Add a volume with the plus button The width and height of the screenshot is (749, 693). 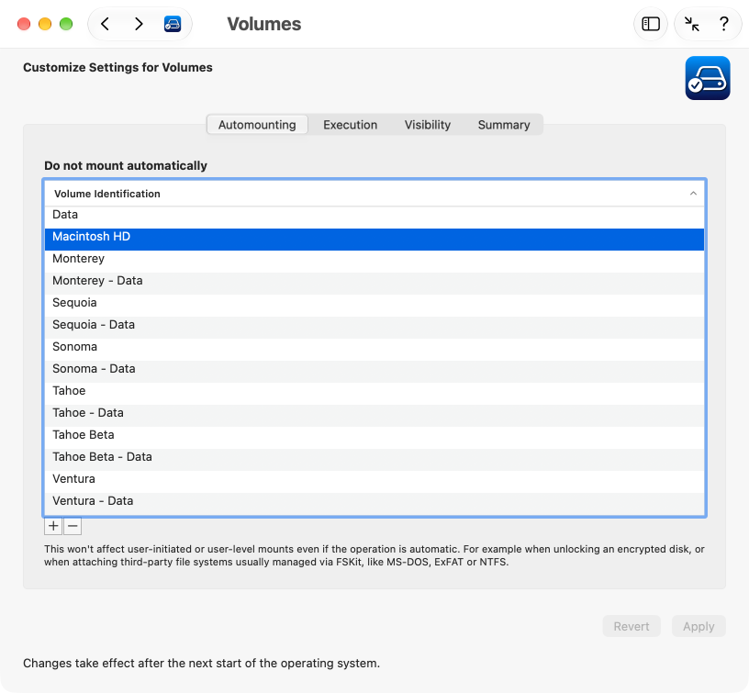coord(53,526)
